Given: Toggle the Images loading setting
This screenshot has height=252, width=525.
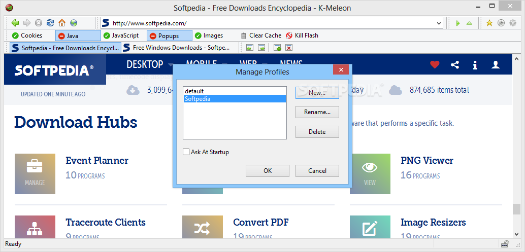Looking at the screenshot, I should [209, 35].
